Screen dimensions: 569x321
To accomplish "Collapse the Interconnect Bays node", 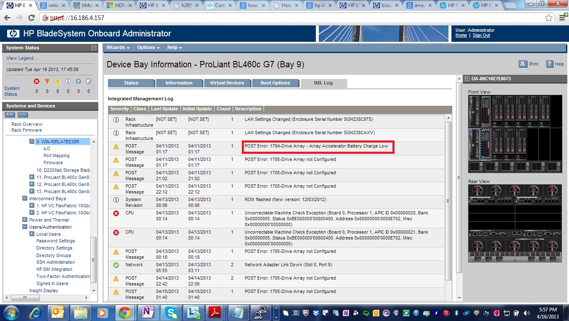I will (25, 199).
